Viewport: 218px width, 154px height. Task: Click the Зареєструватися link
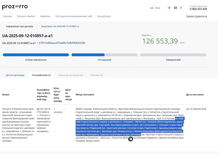pos(196,16)
